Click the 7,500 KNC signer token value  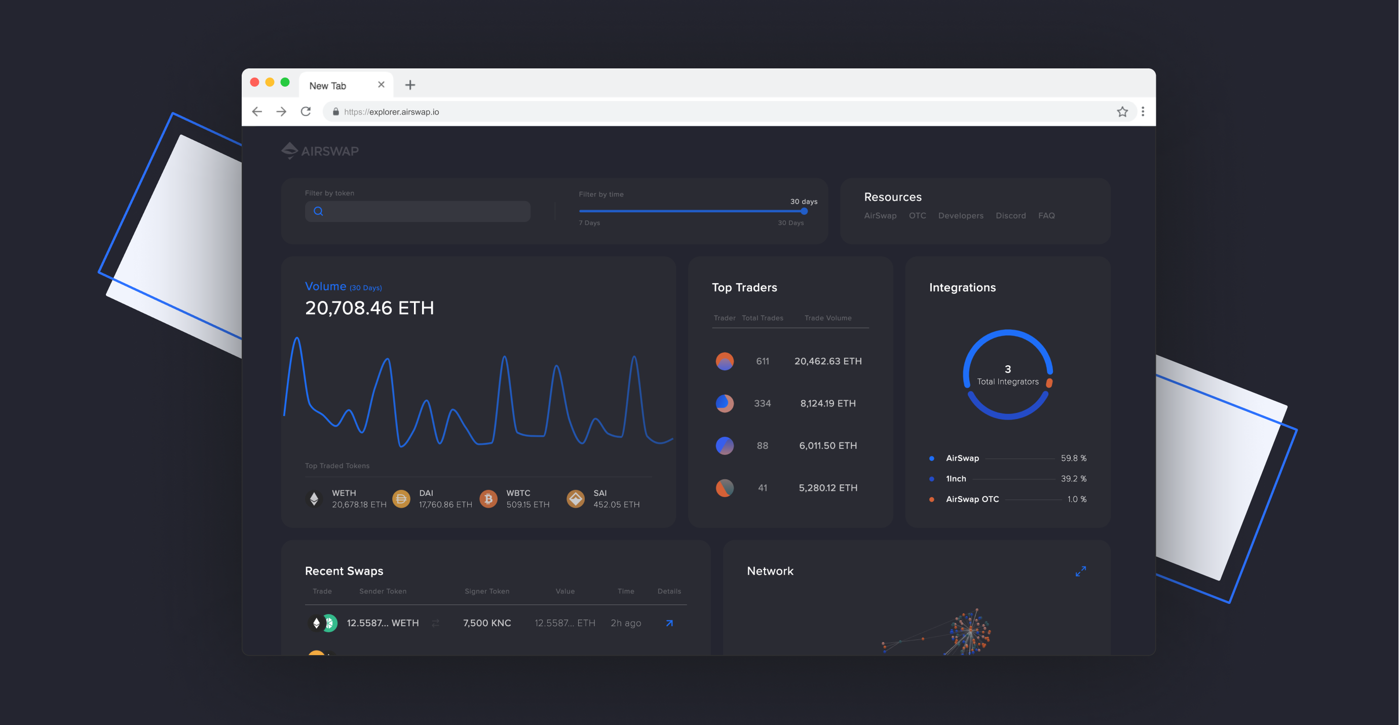click(x=487, y=623)
